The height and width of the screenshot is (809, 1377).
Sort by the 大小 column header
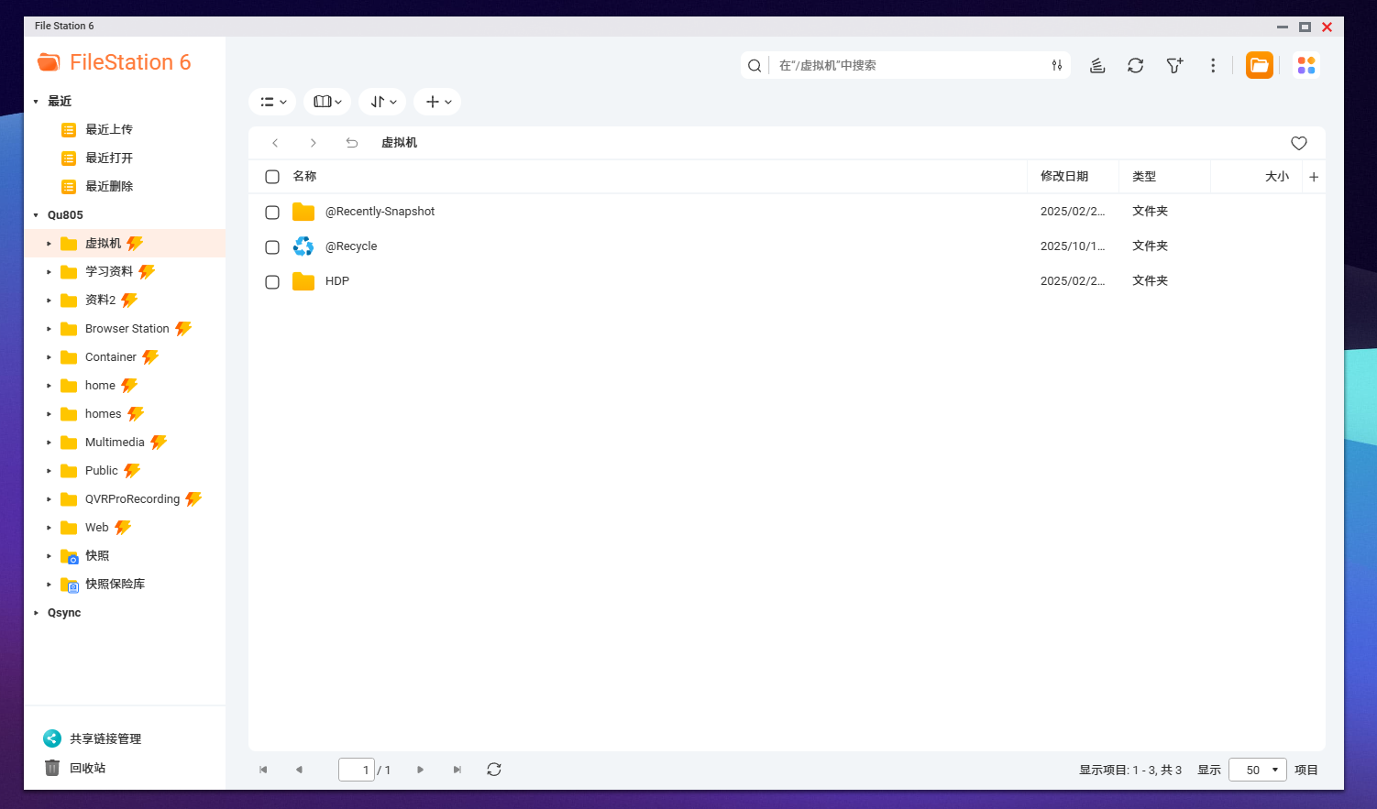1277,177
